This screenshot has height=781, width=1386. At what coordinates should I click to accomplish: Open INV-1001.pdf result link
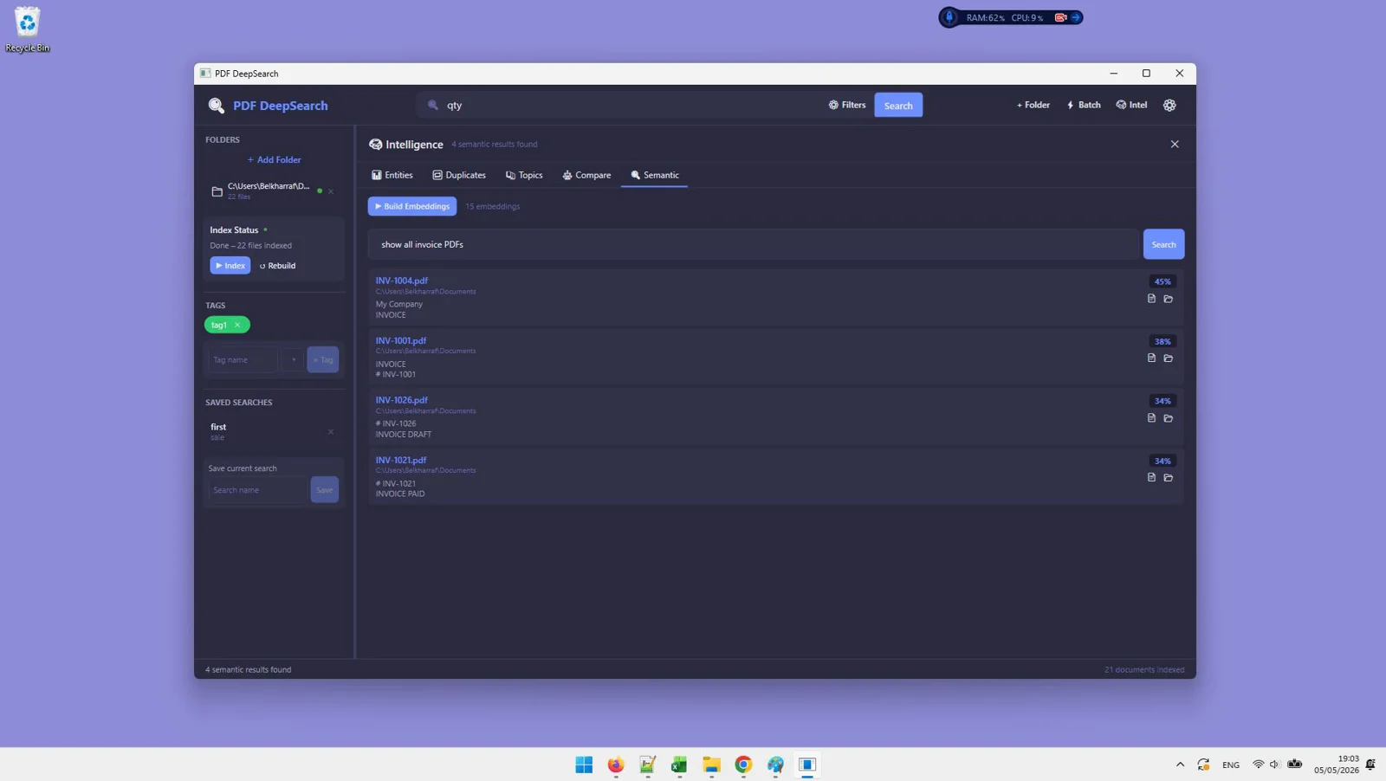coord(401,340)
